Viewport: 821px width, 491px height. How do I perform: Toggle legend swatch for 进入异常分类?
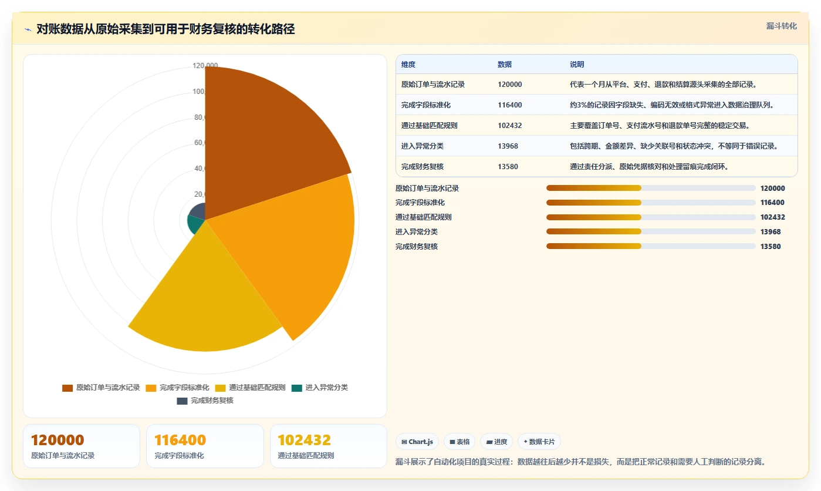(297, 388)
